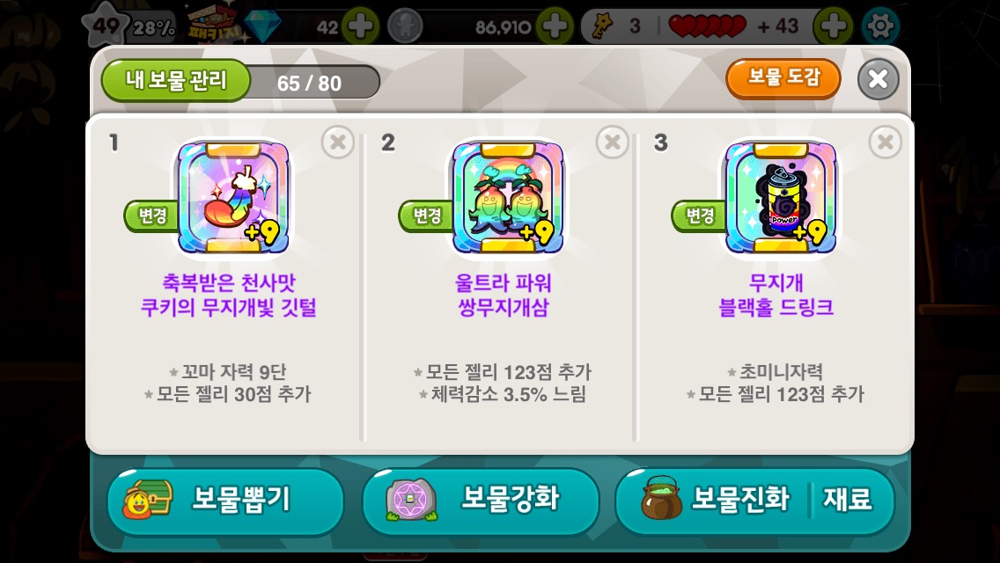Open settings gear icon
Screen dimensions: 1000x563
(880, 26)
